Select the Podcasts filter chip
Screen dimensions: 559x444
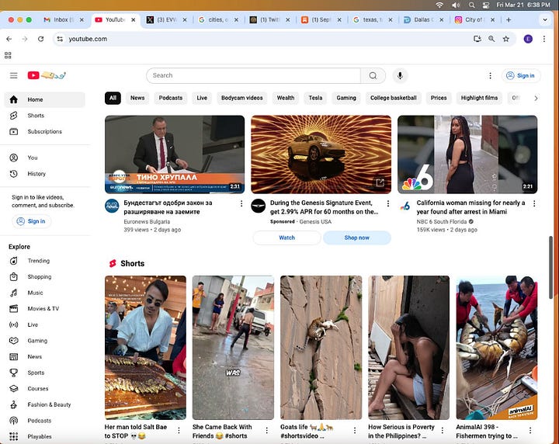point(170,98)
